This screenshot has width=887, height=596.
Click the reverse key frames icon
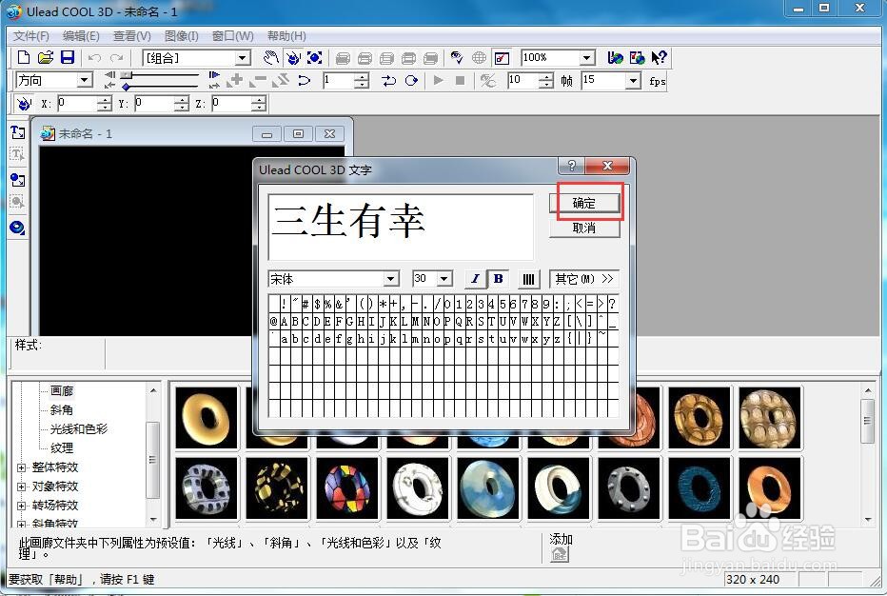tap(281, 80)
